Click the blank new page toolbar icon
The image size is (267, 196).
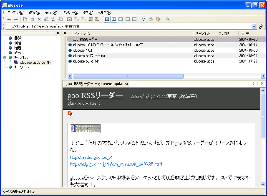point(25,19)
